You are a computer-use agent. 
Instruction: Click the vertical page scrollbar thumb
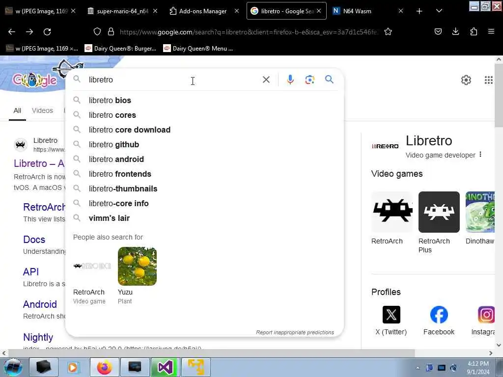(x=499, y=95)
